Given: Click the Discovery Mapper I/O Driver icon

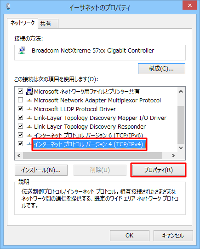Looking at the screenshot, I should (29, 118).
